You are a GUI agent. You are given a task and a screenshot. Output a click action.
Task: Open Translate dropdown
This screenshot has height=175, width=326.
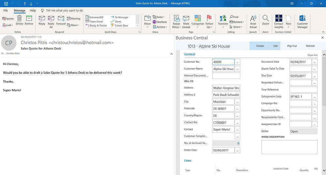click(x=223, y=22)
